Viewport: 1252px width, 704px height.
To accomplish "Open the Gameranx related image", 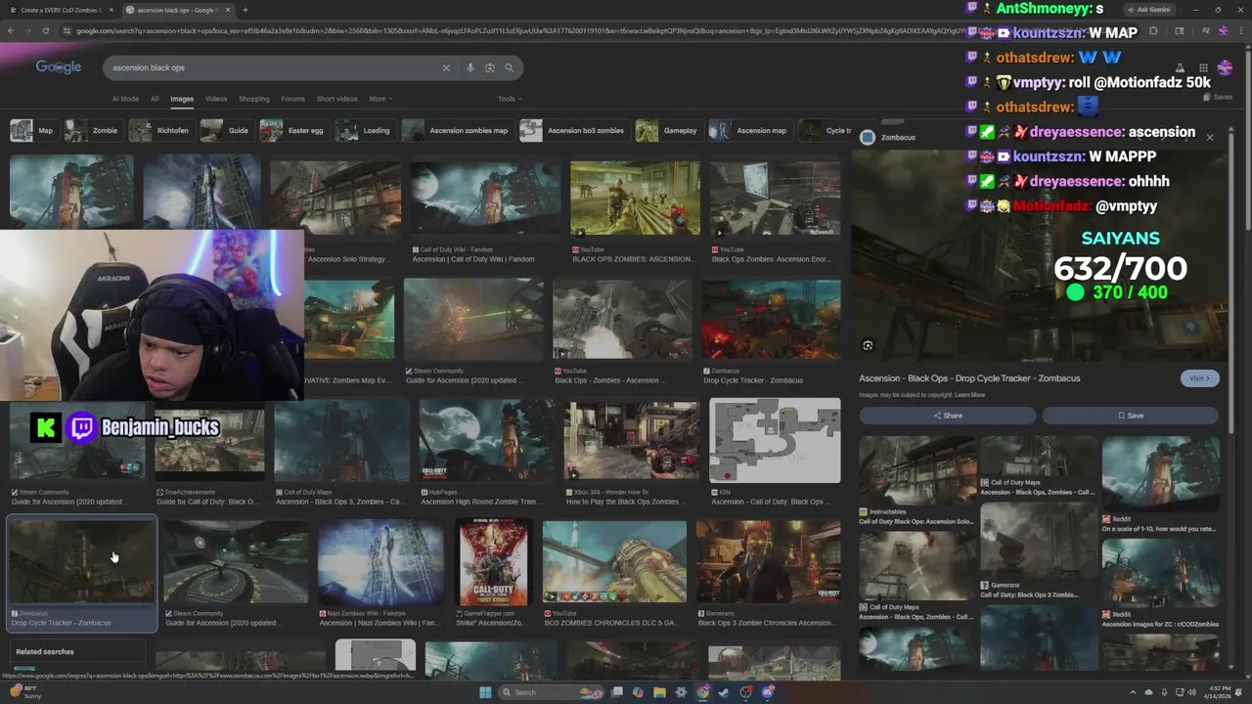I will click(x=1039, y=541).
